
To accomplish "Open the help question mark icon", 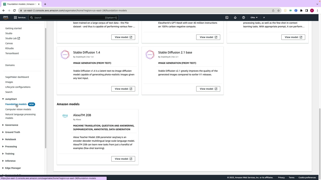I will click(244, 17).
